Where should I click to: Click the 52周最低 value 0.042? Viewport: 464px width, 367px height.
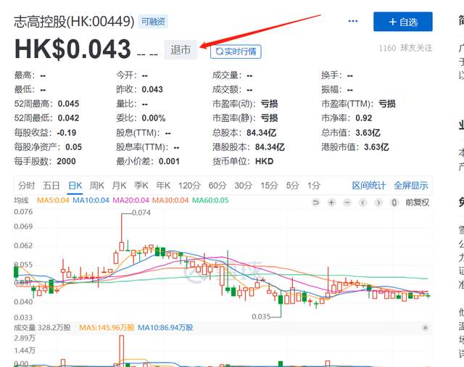(68, 118)
